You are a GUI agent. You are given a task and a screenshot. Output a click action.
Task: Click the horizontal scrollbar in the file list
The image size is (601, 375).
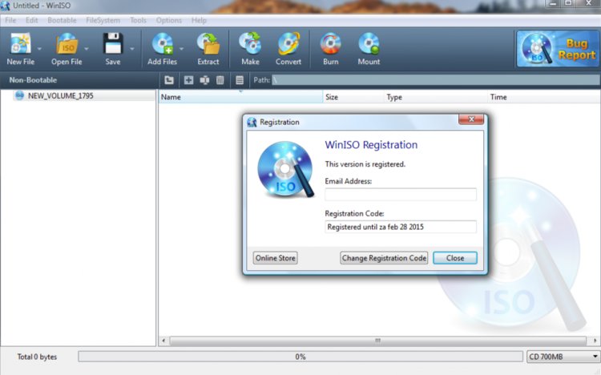click(x=377, y=341)
